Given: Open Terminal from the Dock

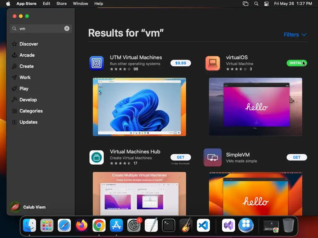Looking at the screenshot, I should click(169, 225).
